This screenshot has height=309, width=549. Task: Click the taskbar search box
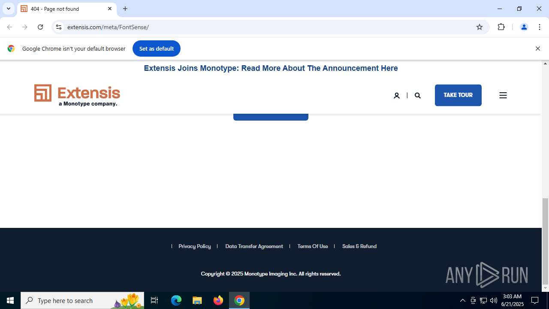[x=82, y=300]
